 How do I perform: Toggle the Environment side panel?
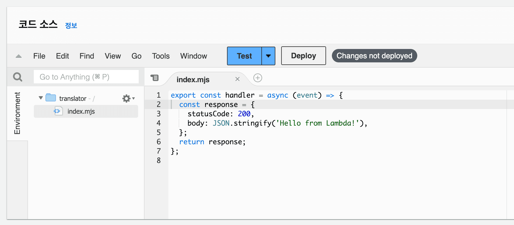coord(17,113)
